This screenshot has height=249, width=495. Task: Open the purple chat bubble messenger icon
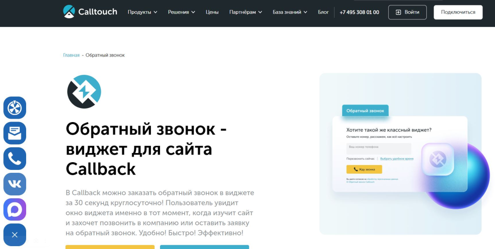[x=15, y=209]
